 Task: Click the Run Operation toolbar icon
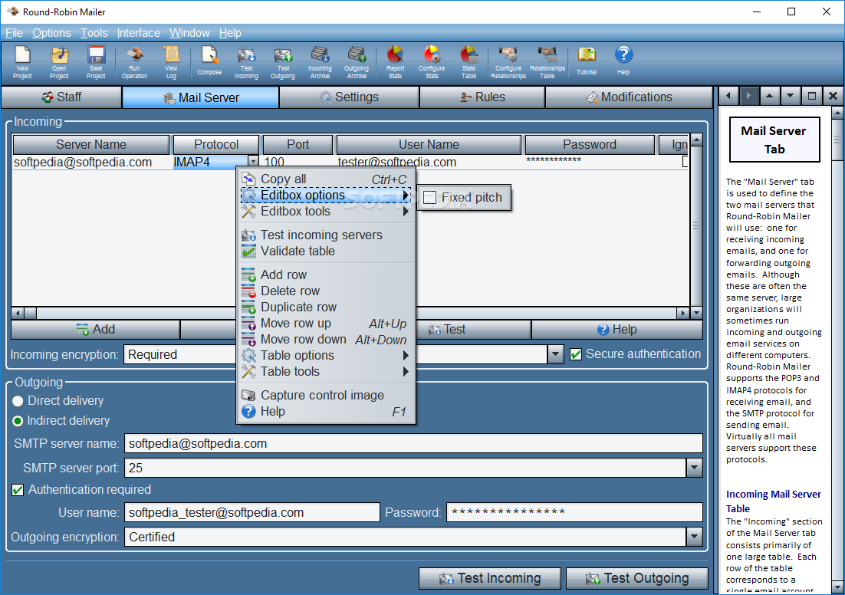click(x=135, y=63)
